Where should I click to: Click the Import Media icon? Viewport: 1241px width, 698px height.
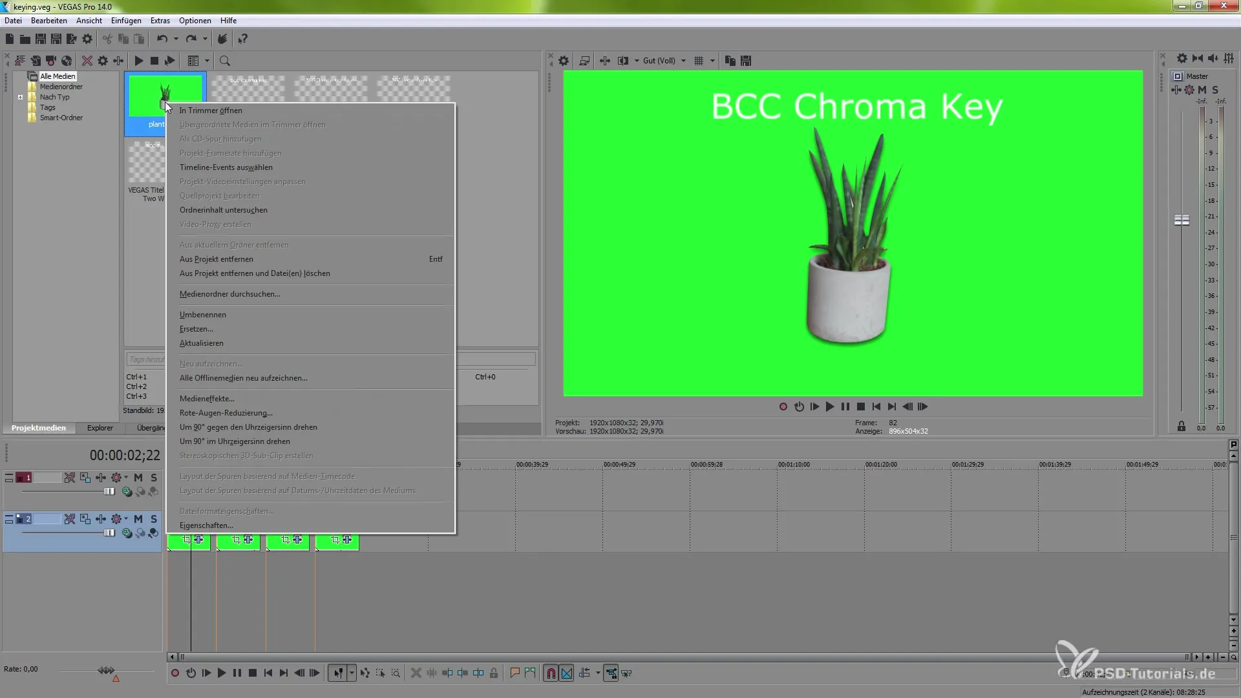coord(36,61)
